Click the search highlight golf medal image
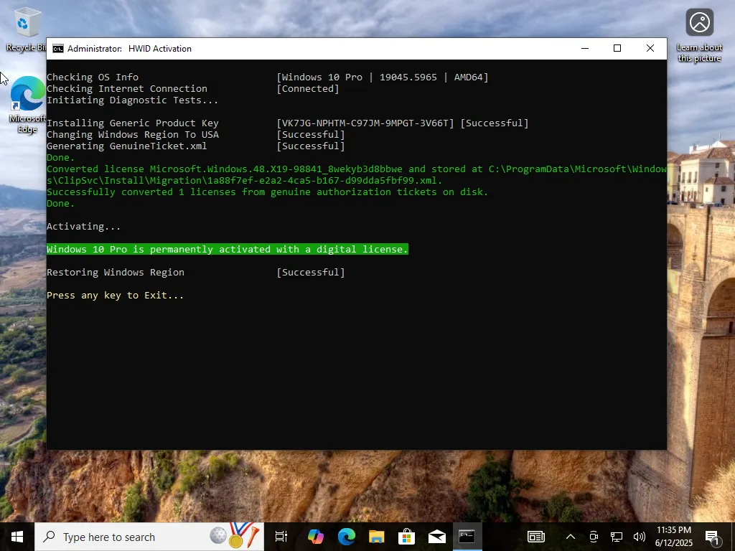The width and height of the screenshot is (735, 551). click(x=235, y=536)
